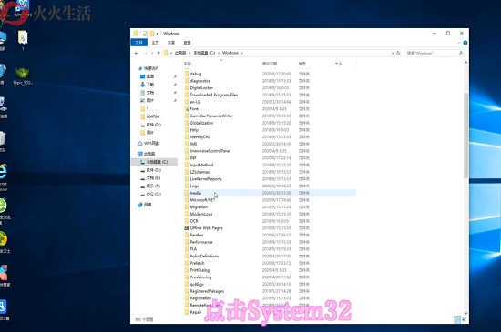Click the search magnifier icon
Screen dimensions: 501x332
pos(460,53)
